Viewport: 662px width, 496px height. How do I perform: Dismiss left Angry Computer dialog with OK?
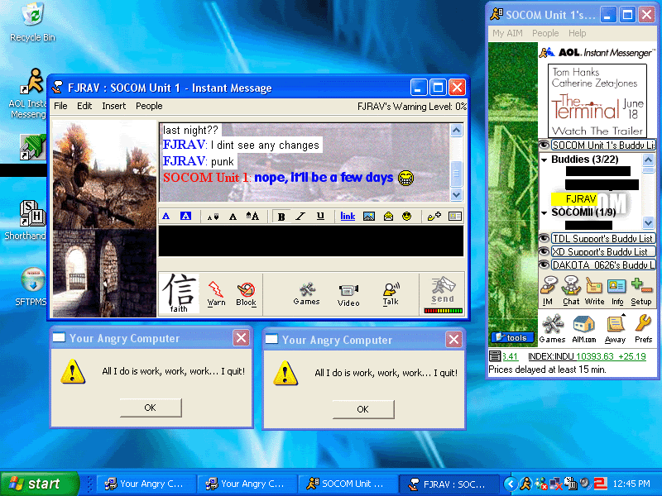pyautogui.click(x=151, y=408)
